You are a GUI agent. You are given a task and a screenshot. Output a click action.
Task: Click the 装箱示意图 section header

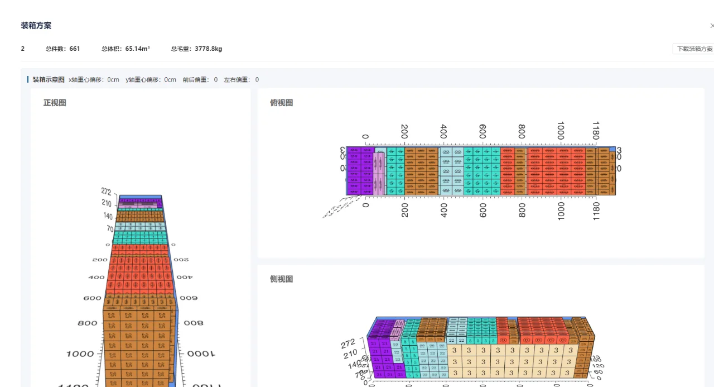tap(49, 79)
